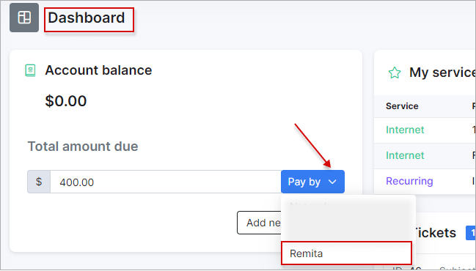This screenshot has width=476, height=271.
Task: Click the Dashboard layout icon
Action: click(24, 18)
